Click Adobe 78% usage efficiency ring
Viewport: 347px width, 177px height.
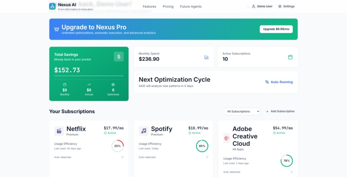(x=287, y=161)
